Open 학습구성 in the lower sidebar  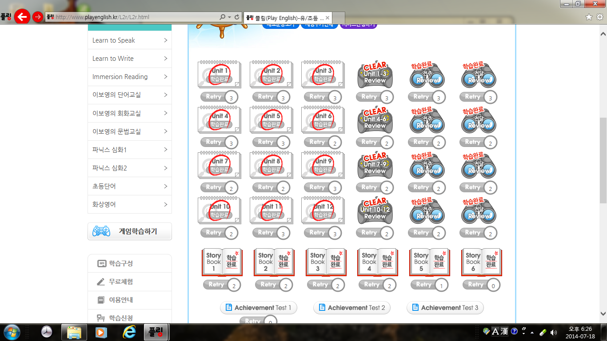(x=130, y=263)
